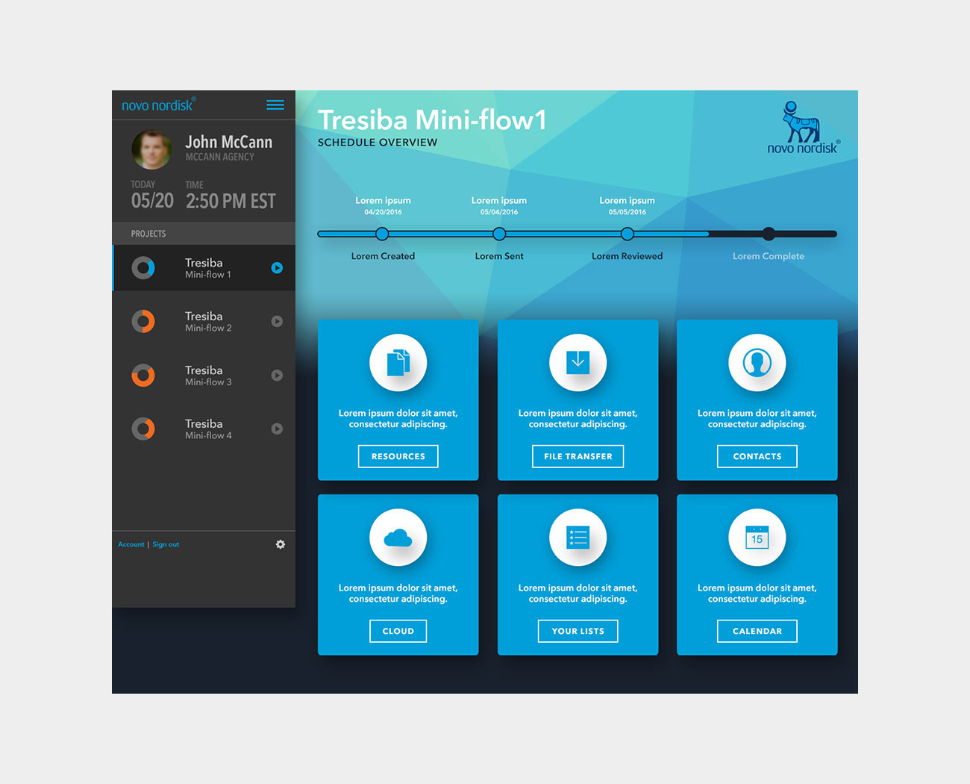Click the Tresiba Mini-flow1 page title

pyautogui.click(x=432, y=119)
